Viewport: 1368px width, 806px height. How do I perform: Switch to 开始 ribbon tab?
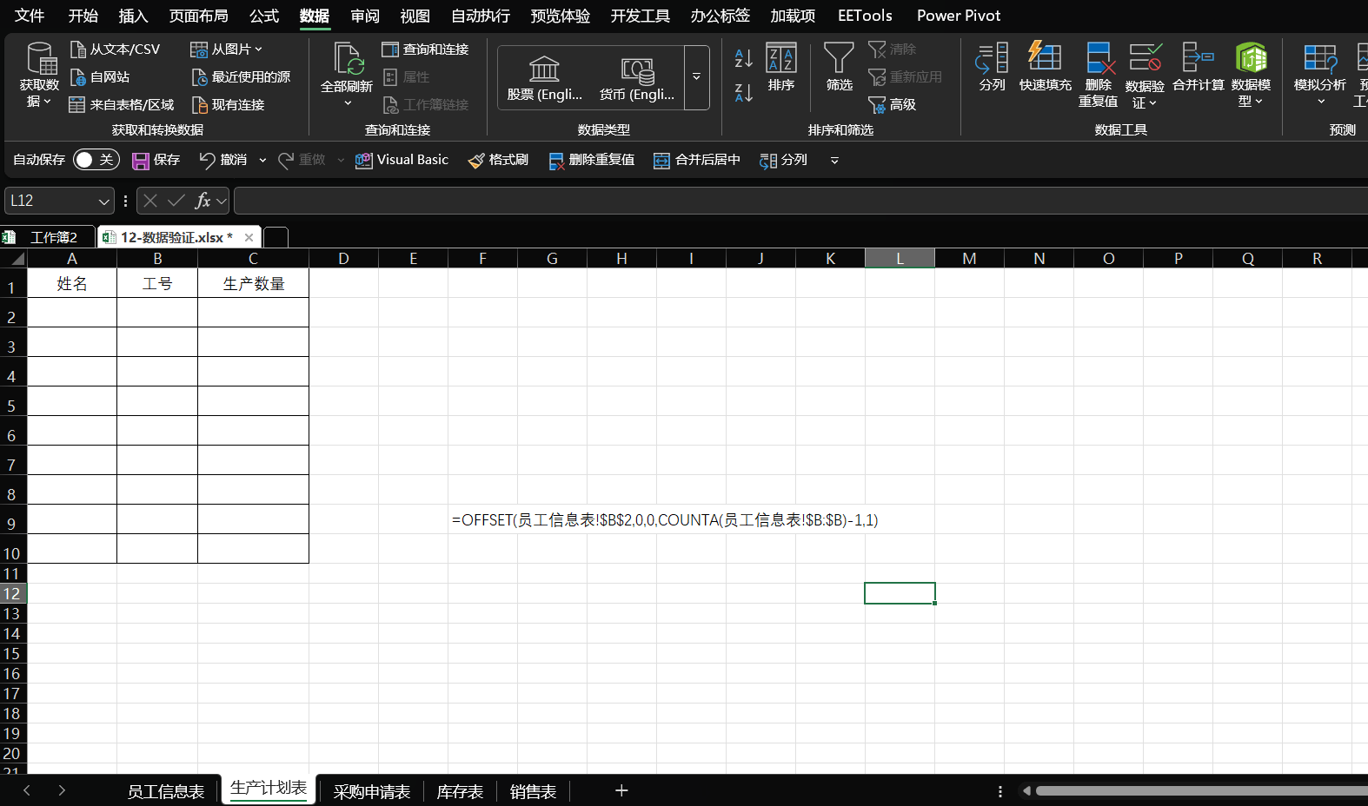tap(83, 16)
